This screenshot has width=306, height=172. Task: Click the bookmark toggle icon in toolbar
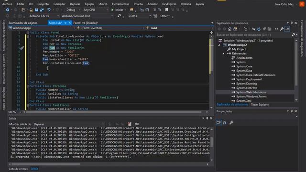tap(167, 10)
